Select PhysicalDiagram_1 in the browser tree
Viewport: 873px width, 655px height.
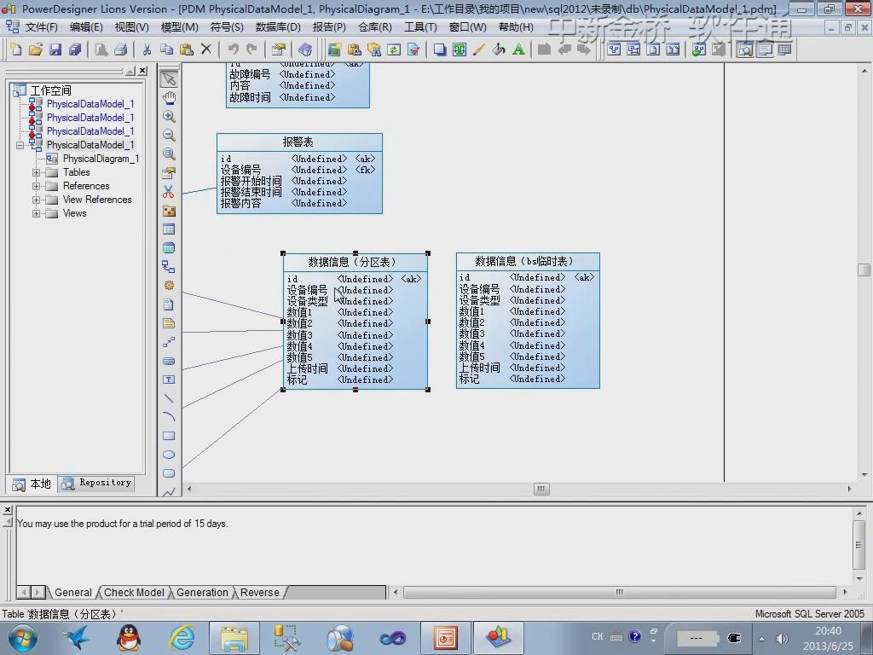[101, 159]
